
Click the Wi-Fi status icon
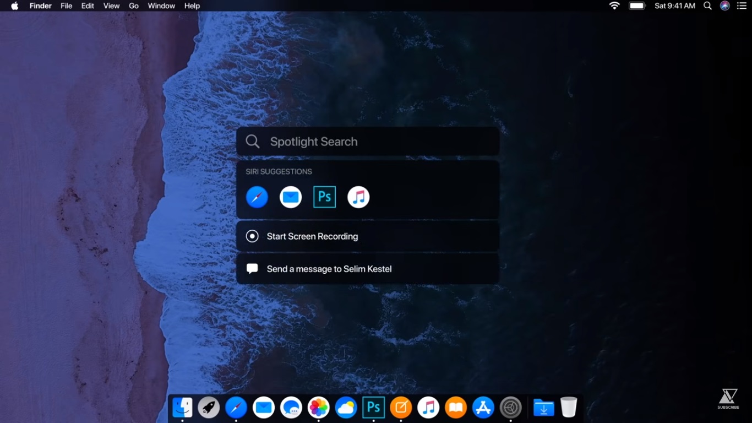click(614, 6)
